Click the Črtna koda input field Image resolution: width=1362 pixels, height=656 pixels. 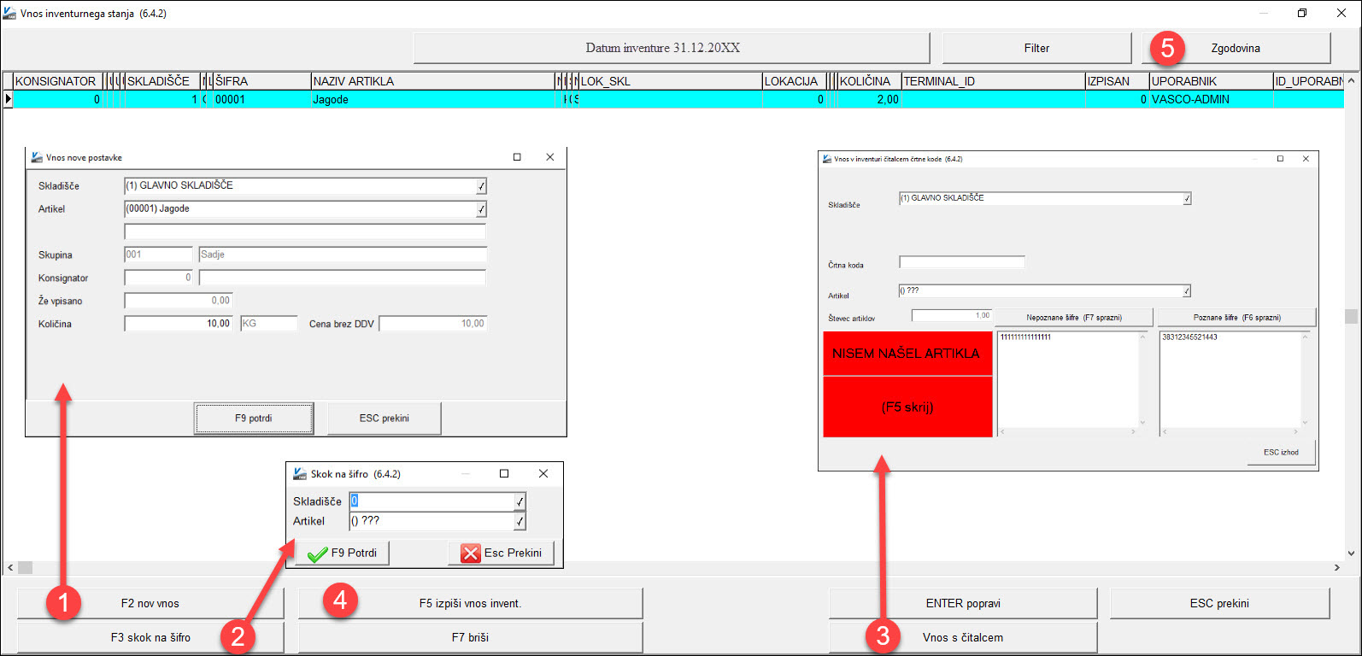click(962, 262)
